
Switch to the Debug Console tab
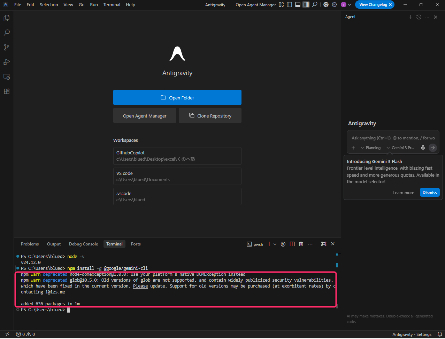pyautogui.click(x=83, y=244)
